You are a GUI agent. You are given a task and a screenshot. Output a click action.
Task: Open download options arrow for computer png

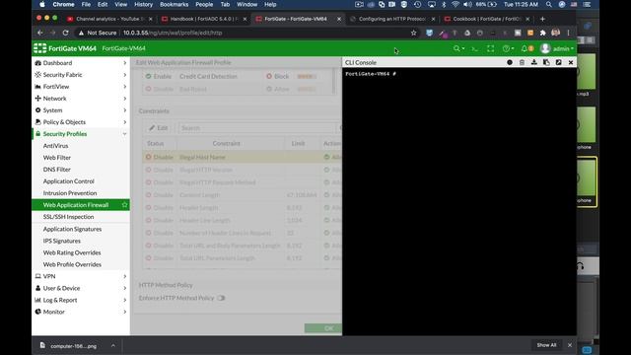click(x=113, y=345)
